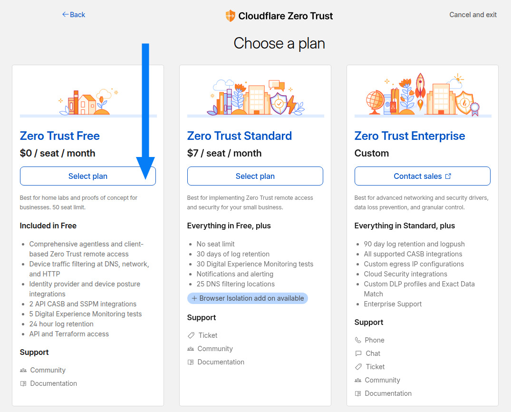
Task: Click the Zero Trust Standard heading
Action: tap(239, 136)
